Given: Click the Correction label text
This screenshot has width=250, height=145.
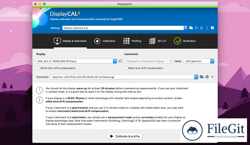Looking at the screenshot, I should tap(42, 77).
